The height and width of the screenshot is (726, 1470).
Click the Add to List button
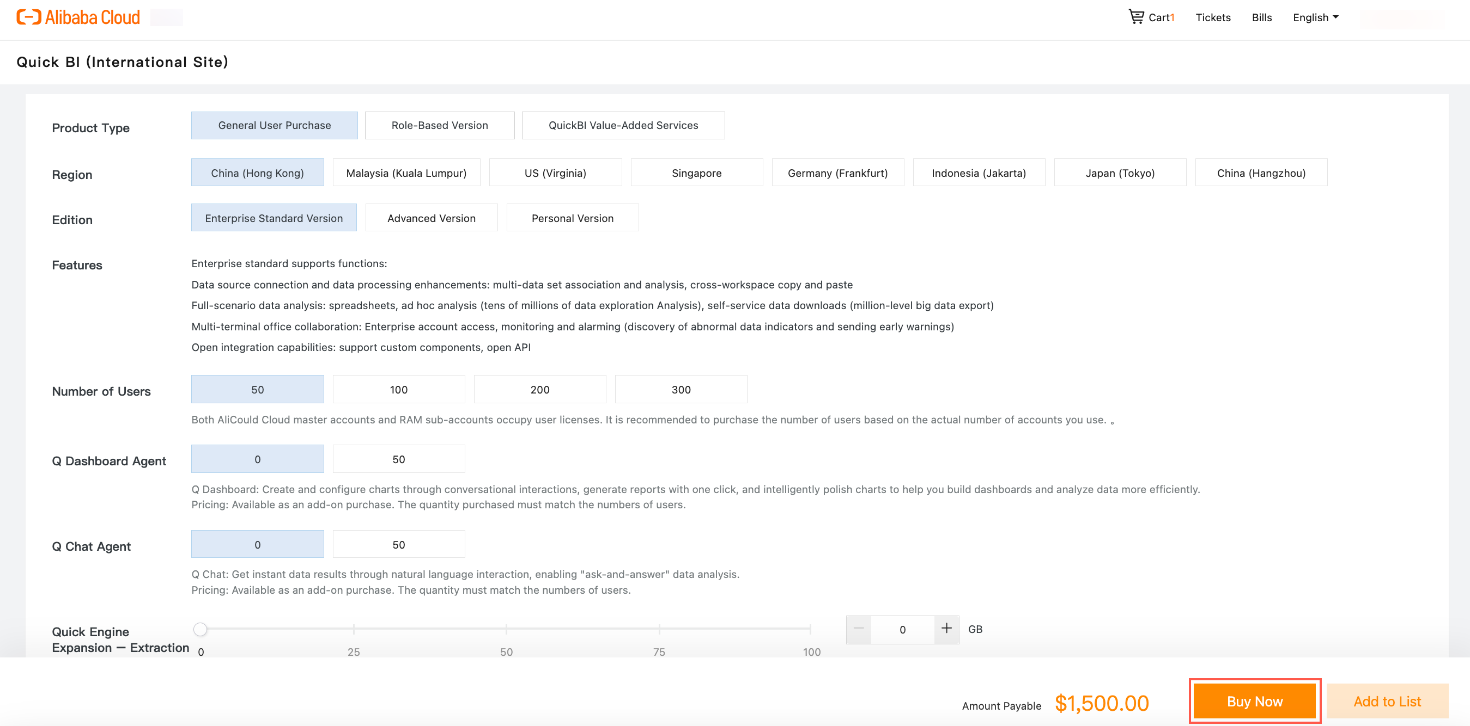1387,701
